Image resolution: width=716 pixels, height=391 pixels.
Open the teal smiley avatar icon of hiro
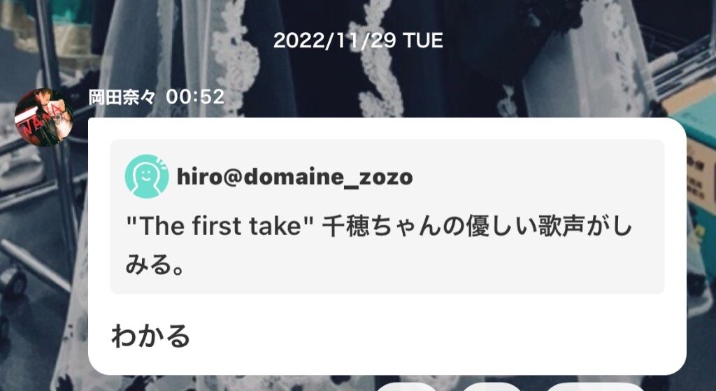point(147,176)
